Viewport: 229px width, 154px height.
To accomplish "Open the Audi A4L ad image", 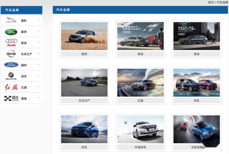I will (x=140, y=36).
